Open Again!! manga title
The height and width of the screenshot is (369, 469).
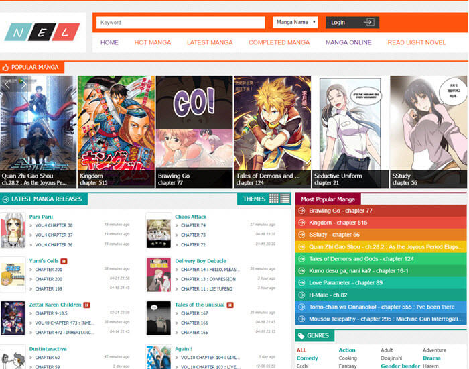point(184,349)
